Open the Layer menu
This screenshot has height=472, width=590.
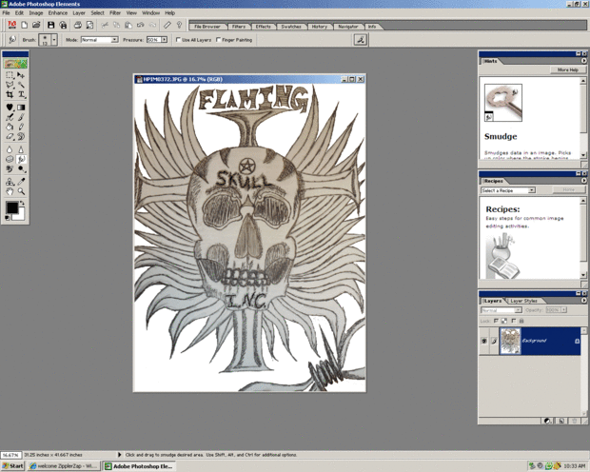pos(79,12)
